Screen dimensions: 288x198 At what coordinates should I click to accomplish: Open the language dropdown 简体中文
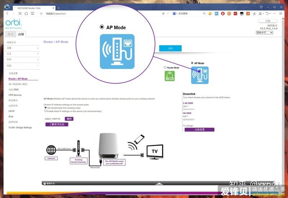tap(265, 32)
